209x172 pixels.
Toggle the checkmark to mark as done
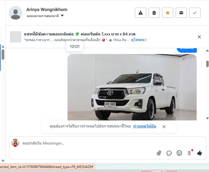tap(195, 13)
